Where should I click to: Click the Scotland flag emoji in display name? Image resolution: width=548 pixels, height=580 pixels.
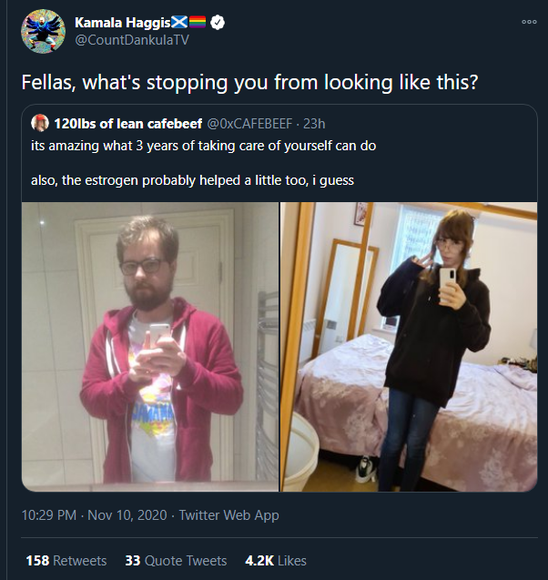coord(179,23)
